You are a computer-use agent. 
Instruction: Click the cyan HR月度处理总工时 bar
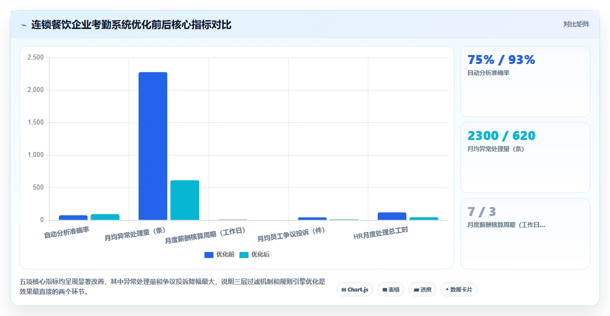[424, 218]
